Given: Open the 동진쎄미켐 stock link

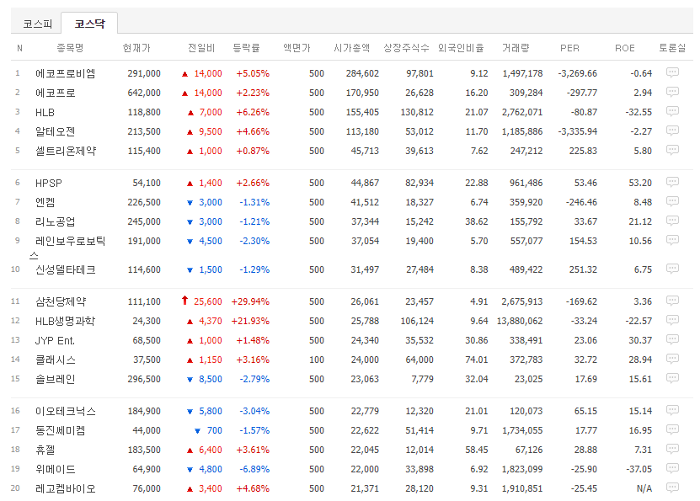Looking at the screenshot, I should tap(61, 430).
